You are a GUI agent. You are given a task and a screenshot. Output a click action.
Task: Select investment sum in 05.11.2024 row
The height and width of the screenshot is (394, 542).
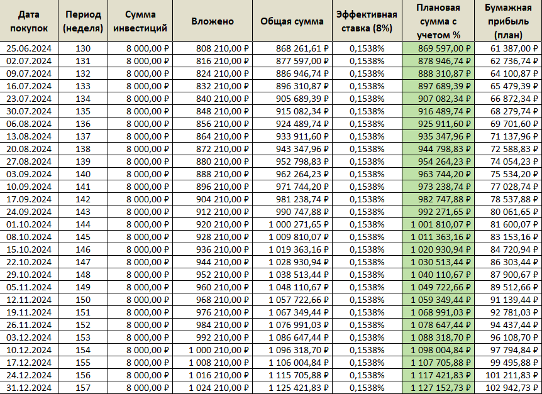click(x=140, y=287)
